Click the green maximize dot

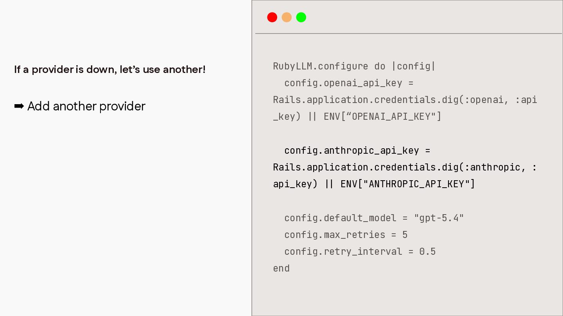tap(301, 17)
